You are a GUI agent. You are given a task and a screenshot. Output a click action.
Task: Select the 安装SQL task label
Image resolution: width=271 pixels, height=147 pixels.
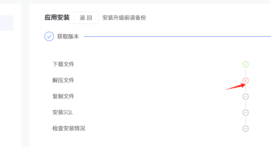(62, 113)
